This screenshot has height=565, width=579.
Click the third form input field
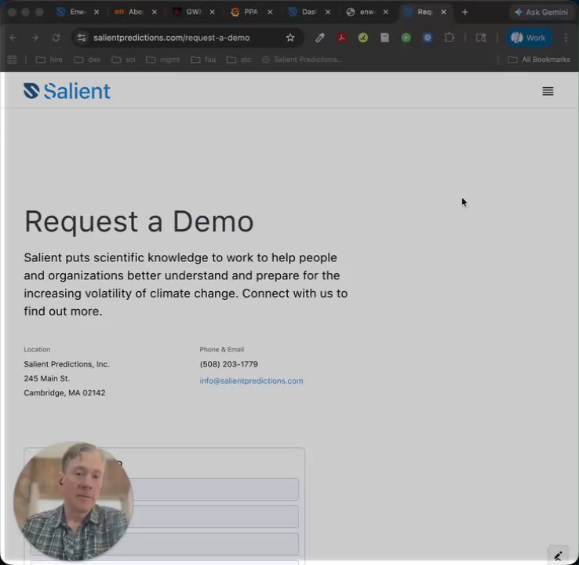(x=165, y=544)
